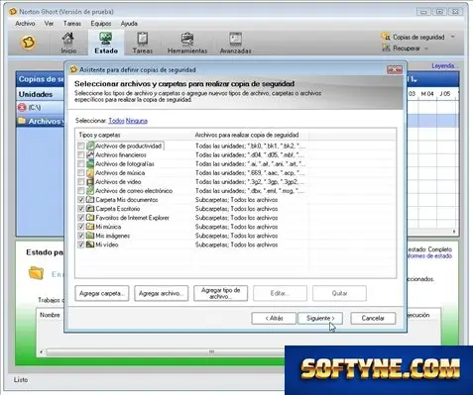Click the Agregar carpeta button

[102, 293]
